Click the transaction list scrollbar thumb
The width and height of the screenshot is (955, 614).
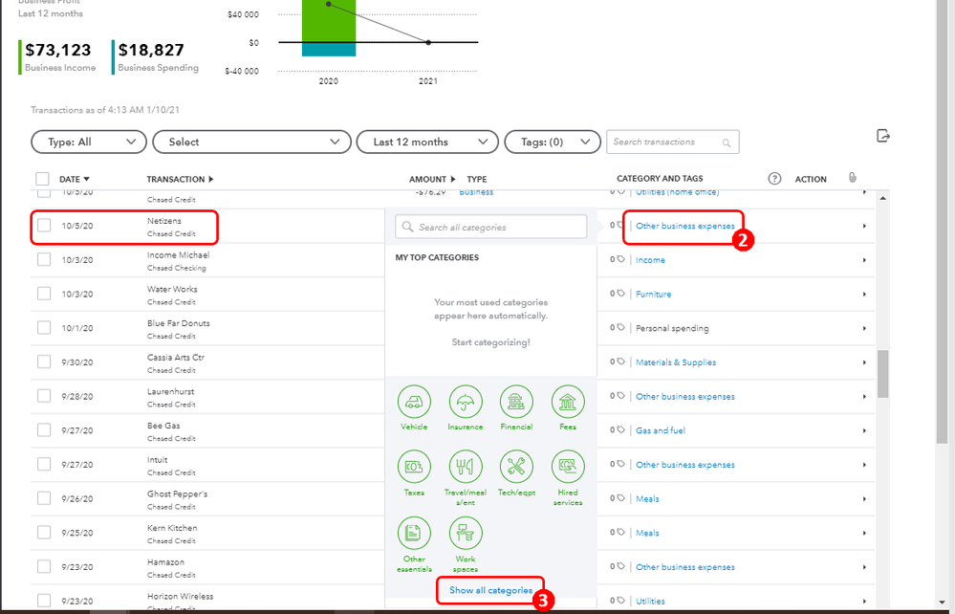click(882, 374)
